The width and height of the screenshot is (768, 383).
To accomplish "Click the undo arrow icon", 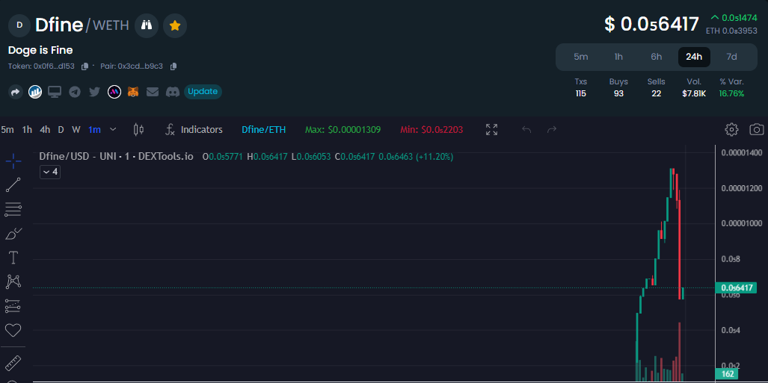I will (526, 130).
